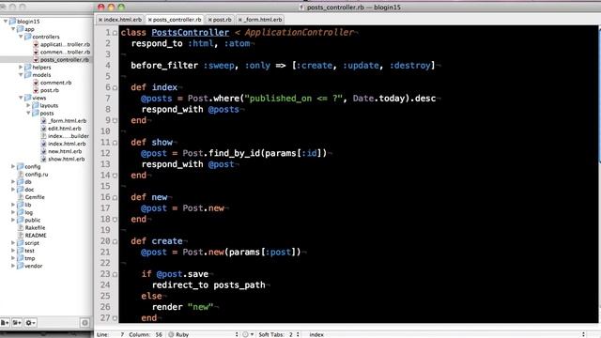Toggle fold marker at def show line 11
Screen dimensions: 601x338
click(x=115, y=143)
